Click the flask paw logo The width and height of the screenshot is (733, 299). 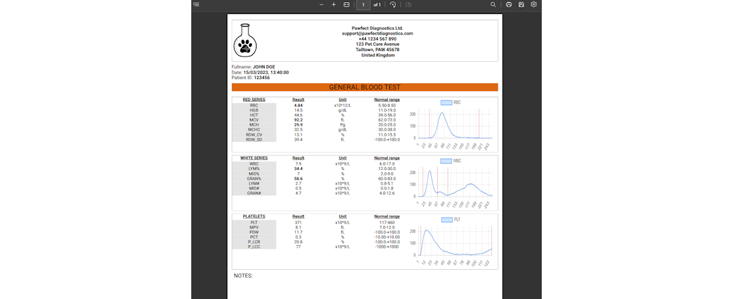(x=245, y=40)
